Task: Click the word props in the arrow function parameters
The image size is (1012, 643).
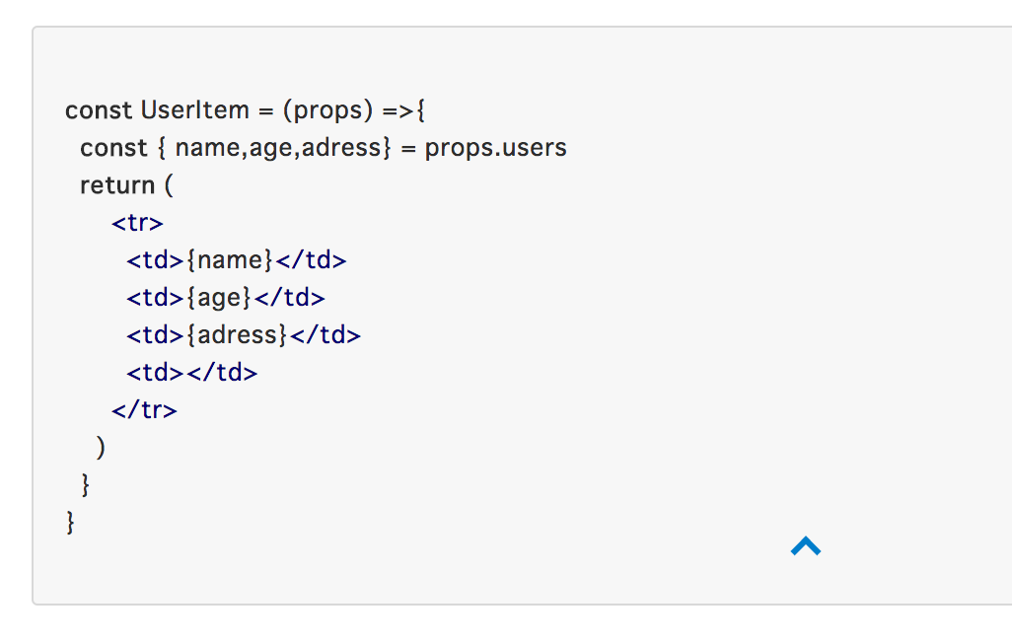Action: [327, 110]
